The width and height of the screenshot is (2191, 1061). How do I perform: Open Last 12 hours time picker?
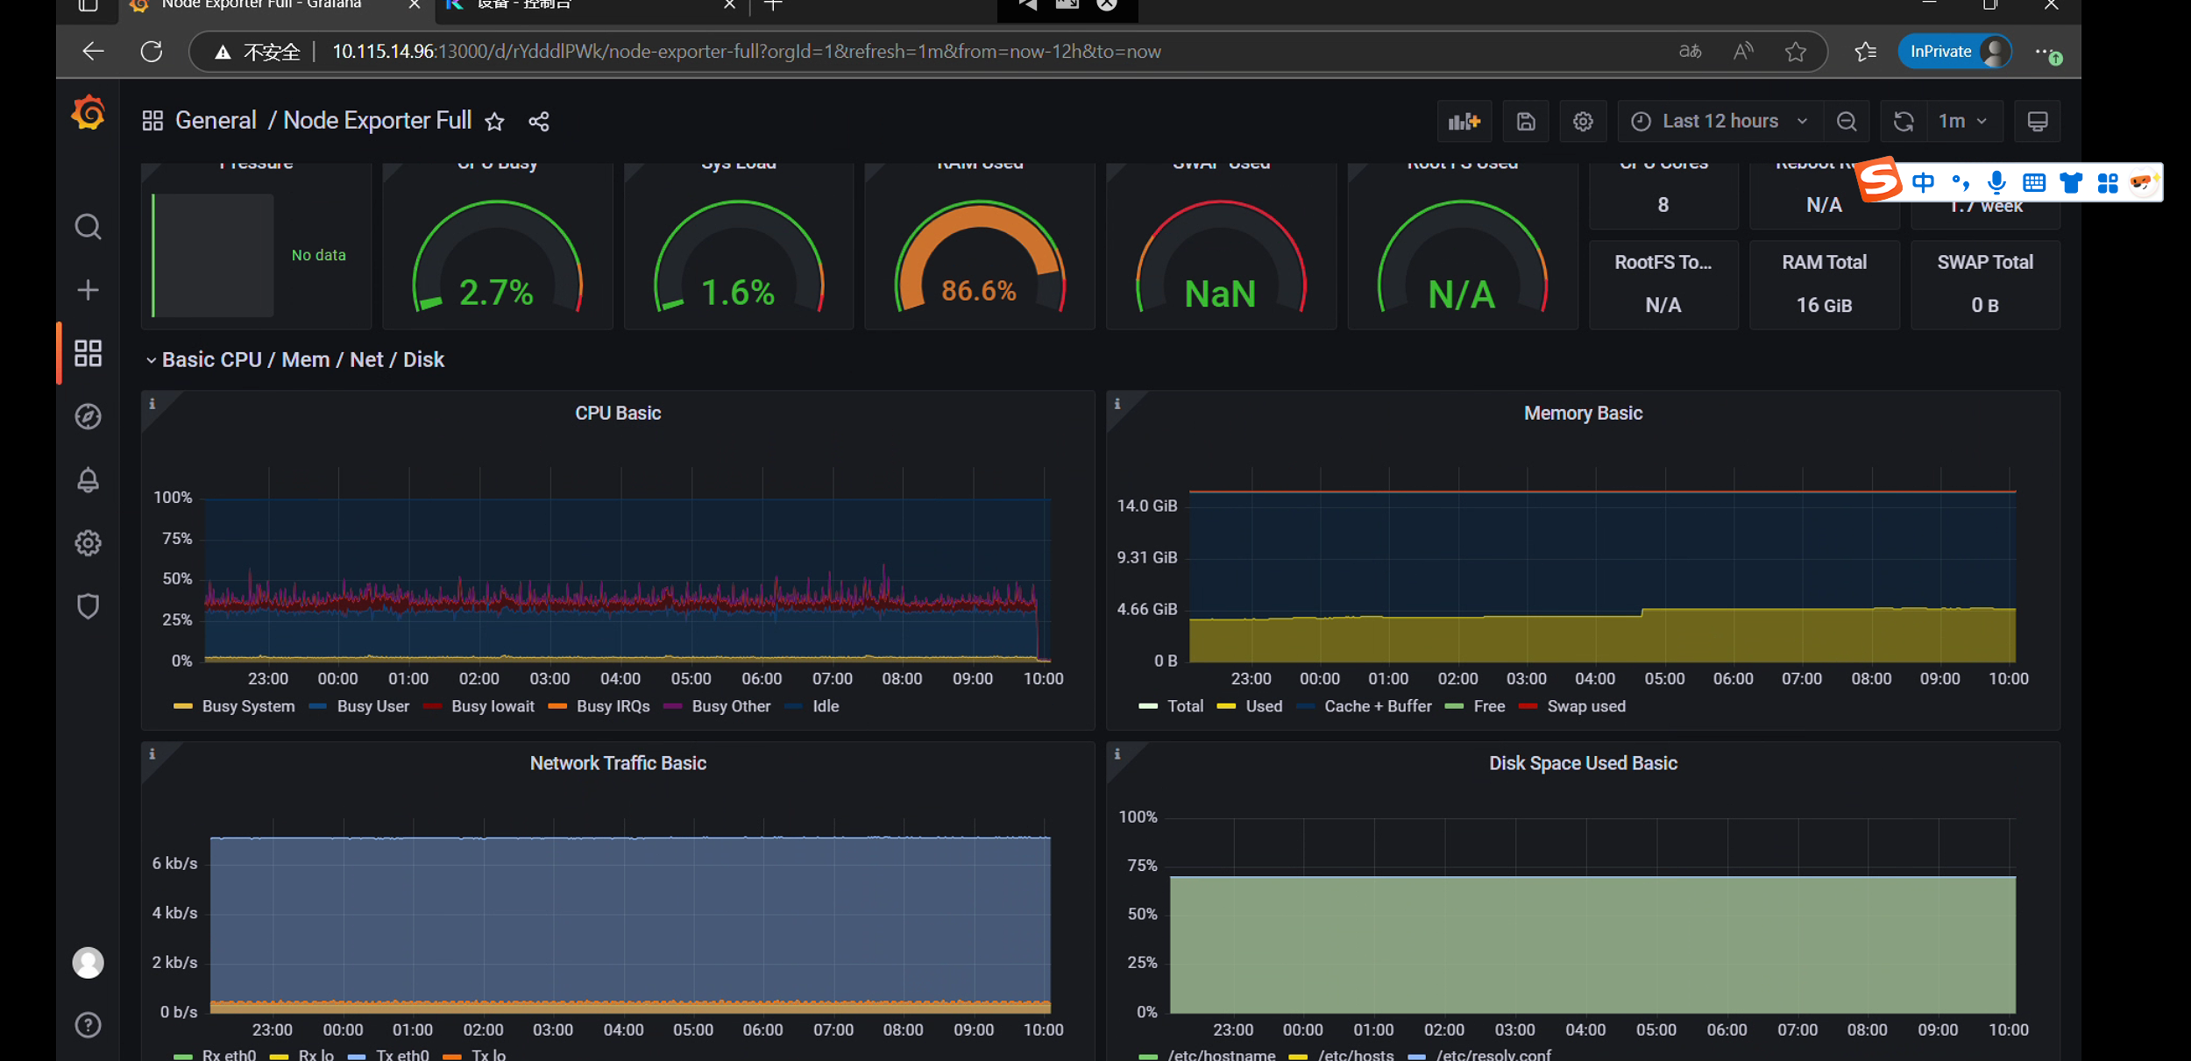point(1720,122)
